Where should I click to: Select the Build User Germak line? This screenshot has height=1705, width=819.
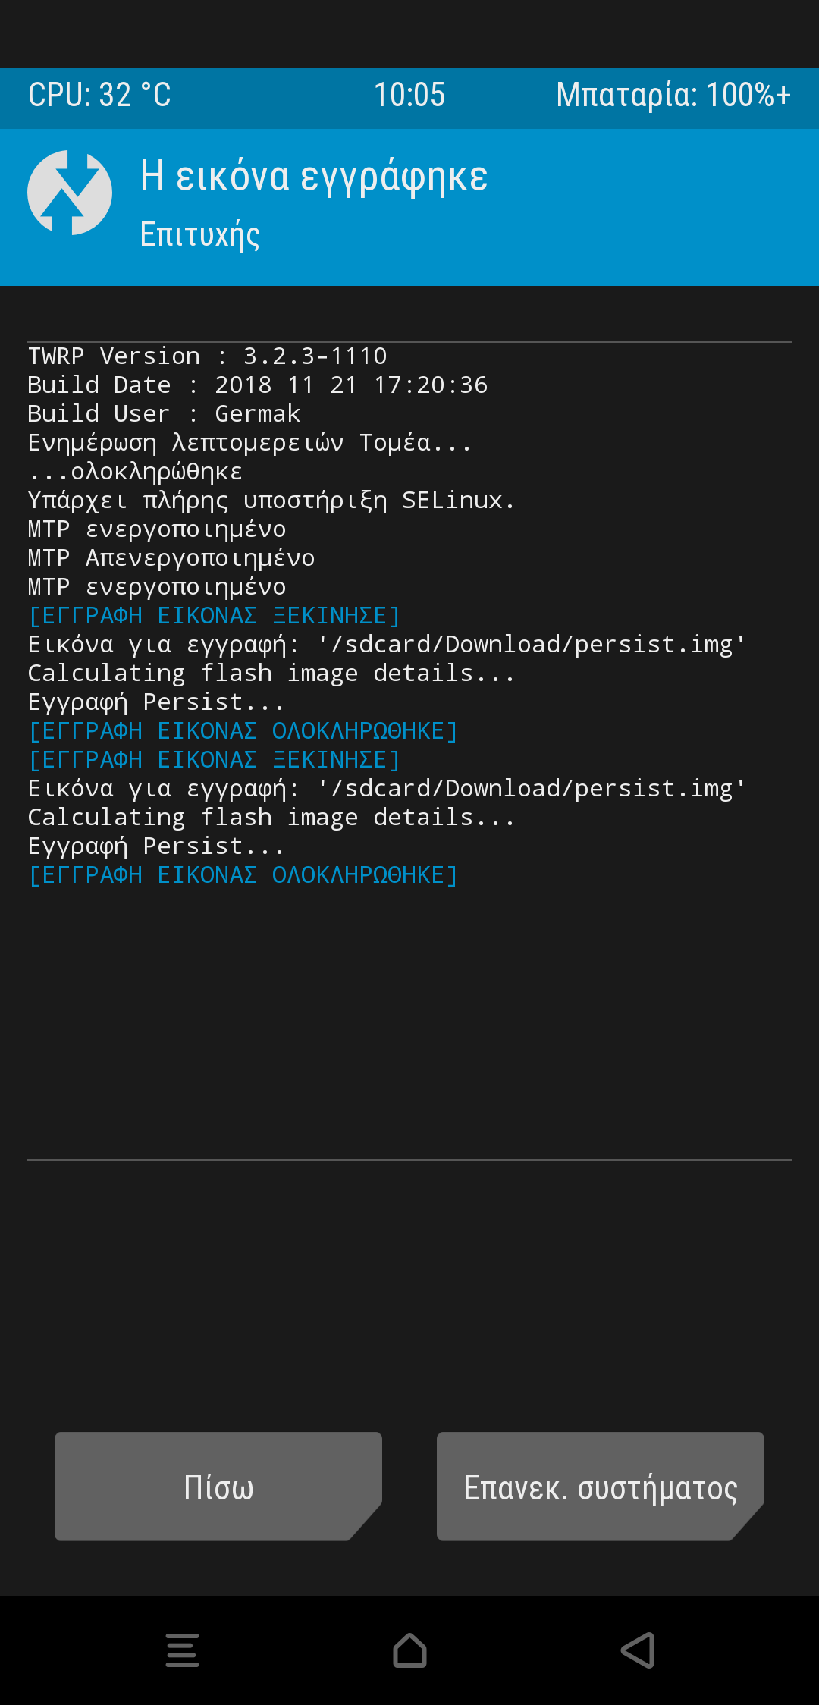coord(164,414)
